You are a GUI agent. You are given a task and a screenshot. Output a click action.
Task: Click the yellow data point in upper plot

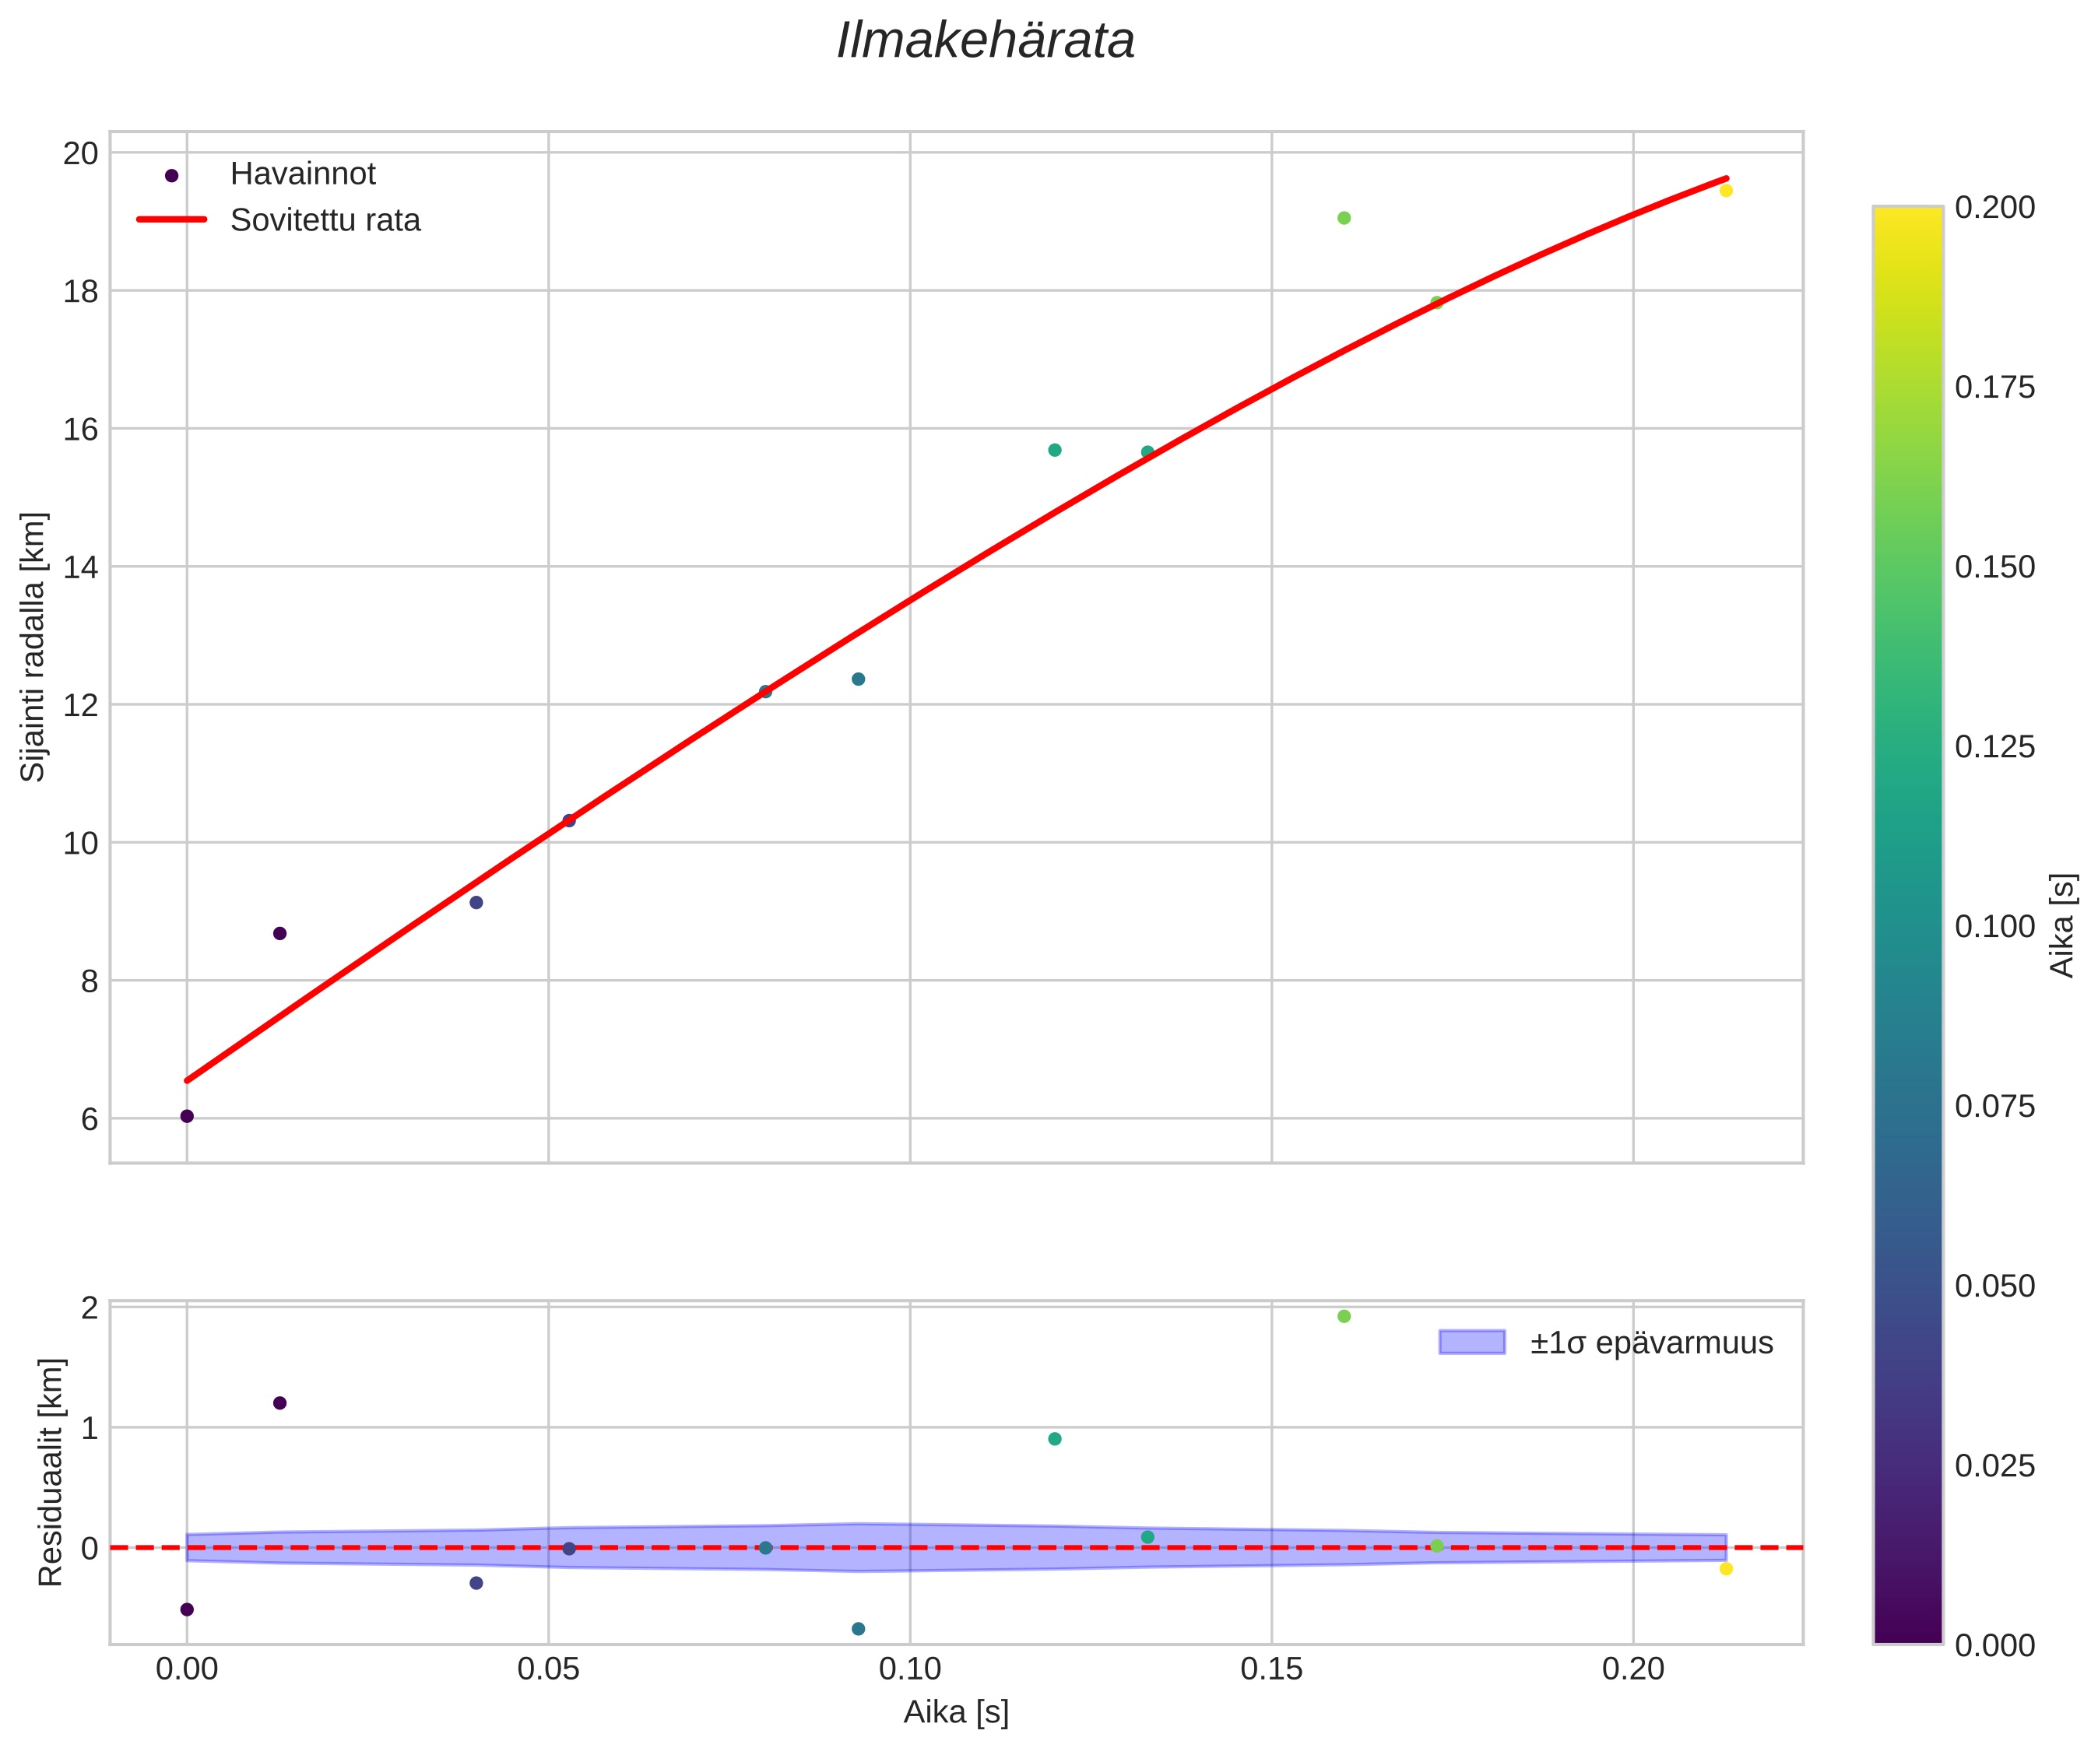click(x=1725, y=191)
